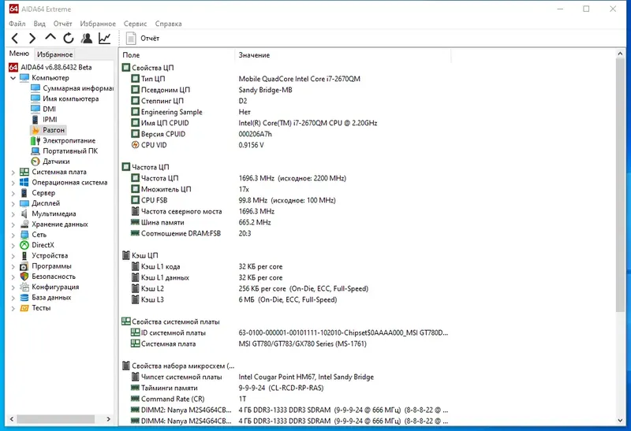This screenshot has width=631, height=431.
Task: Expand the Сервер tree node
Action: click(13, 193)
